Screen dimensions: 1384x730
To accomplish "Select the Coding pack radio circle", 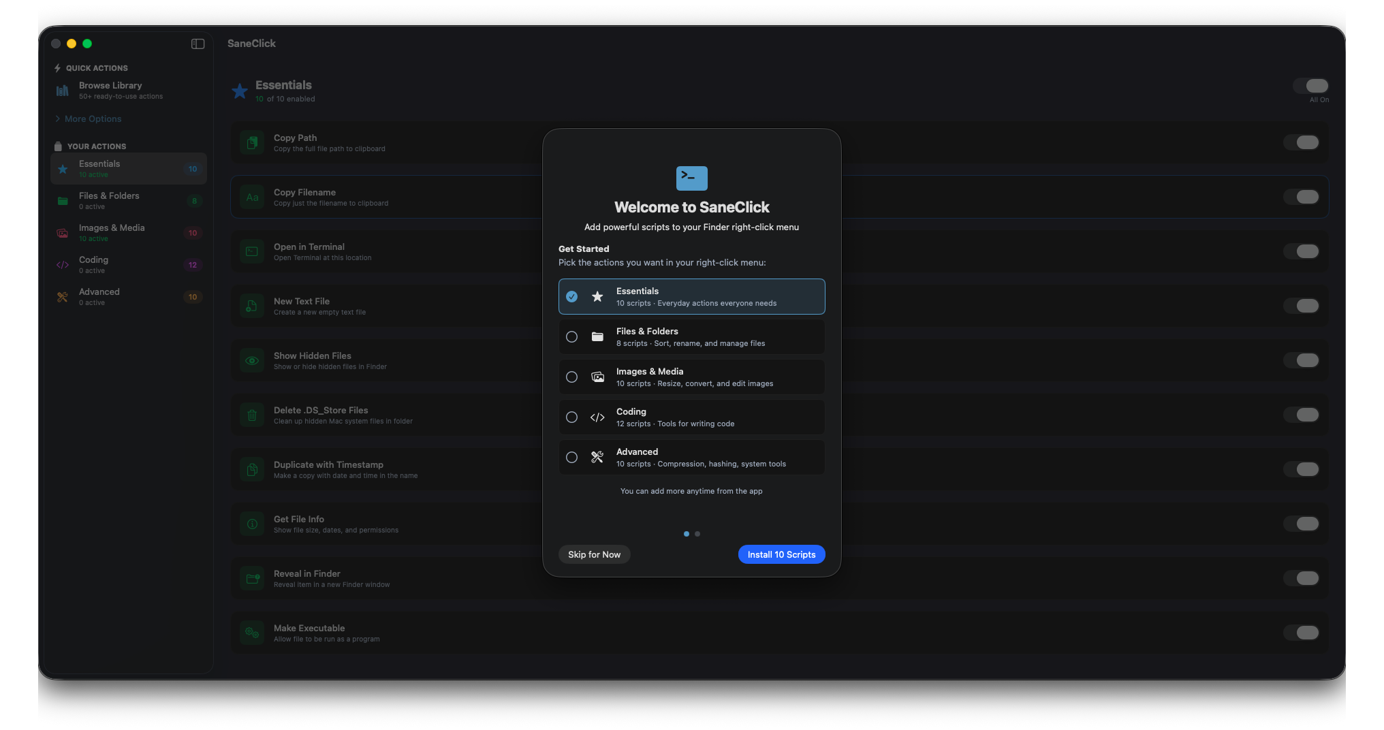I will coord(572,417).
